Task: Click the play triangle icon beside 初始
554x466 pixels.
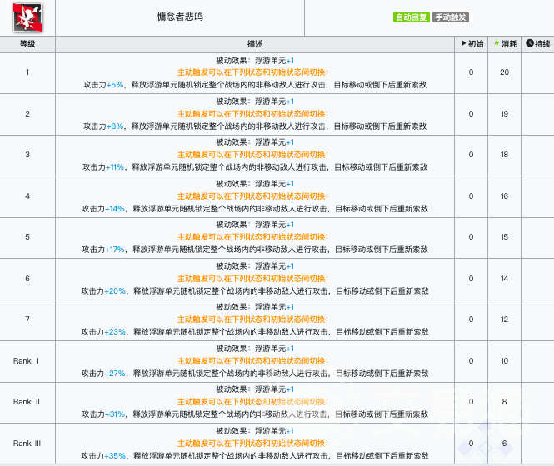Action: (463, 43)
